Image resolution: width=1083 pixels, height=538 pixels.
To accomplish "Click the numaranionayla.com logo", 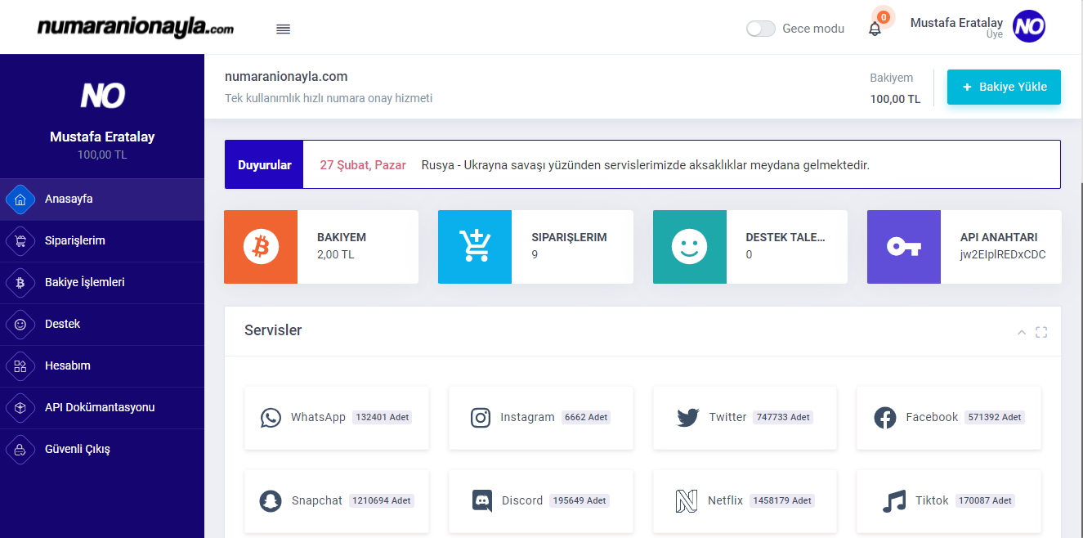I will tap(136, 28).
